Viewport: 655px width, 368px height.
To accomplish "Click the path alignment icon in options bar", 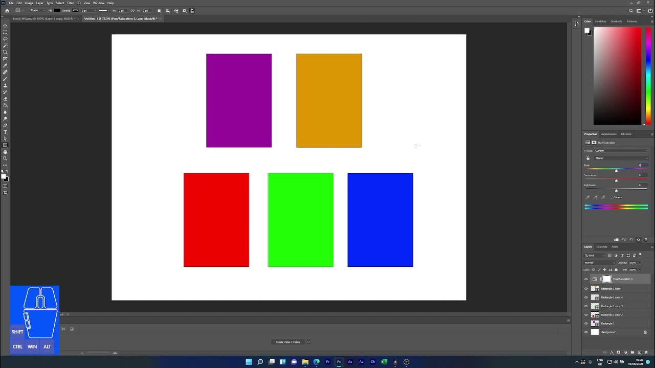I will tap(167, 11).
